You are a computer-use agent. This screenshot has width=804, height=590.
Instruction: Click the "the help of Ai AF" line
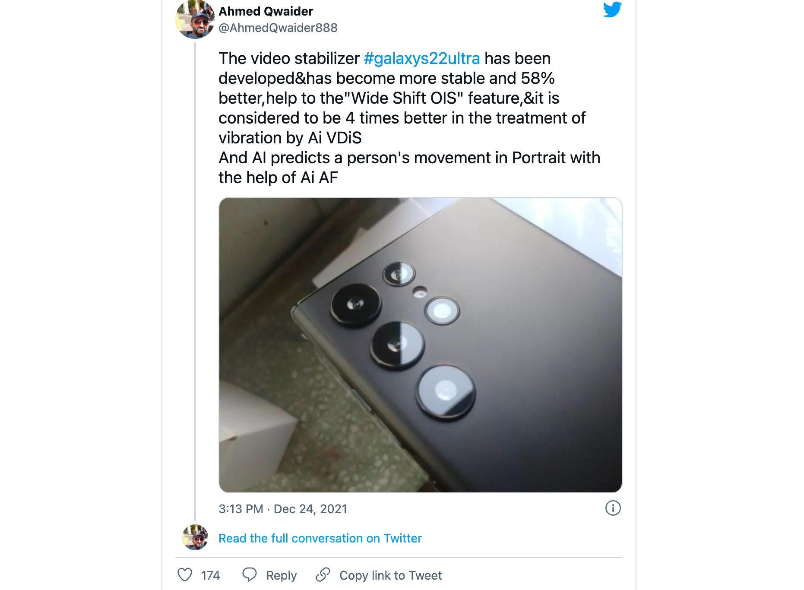[x=278, y=178]
